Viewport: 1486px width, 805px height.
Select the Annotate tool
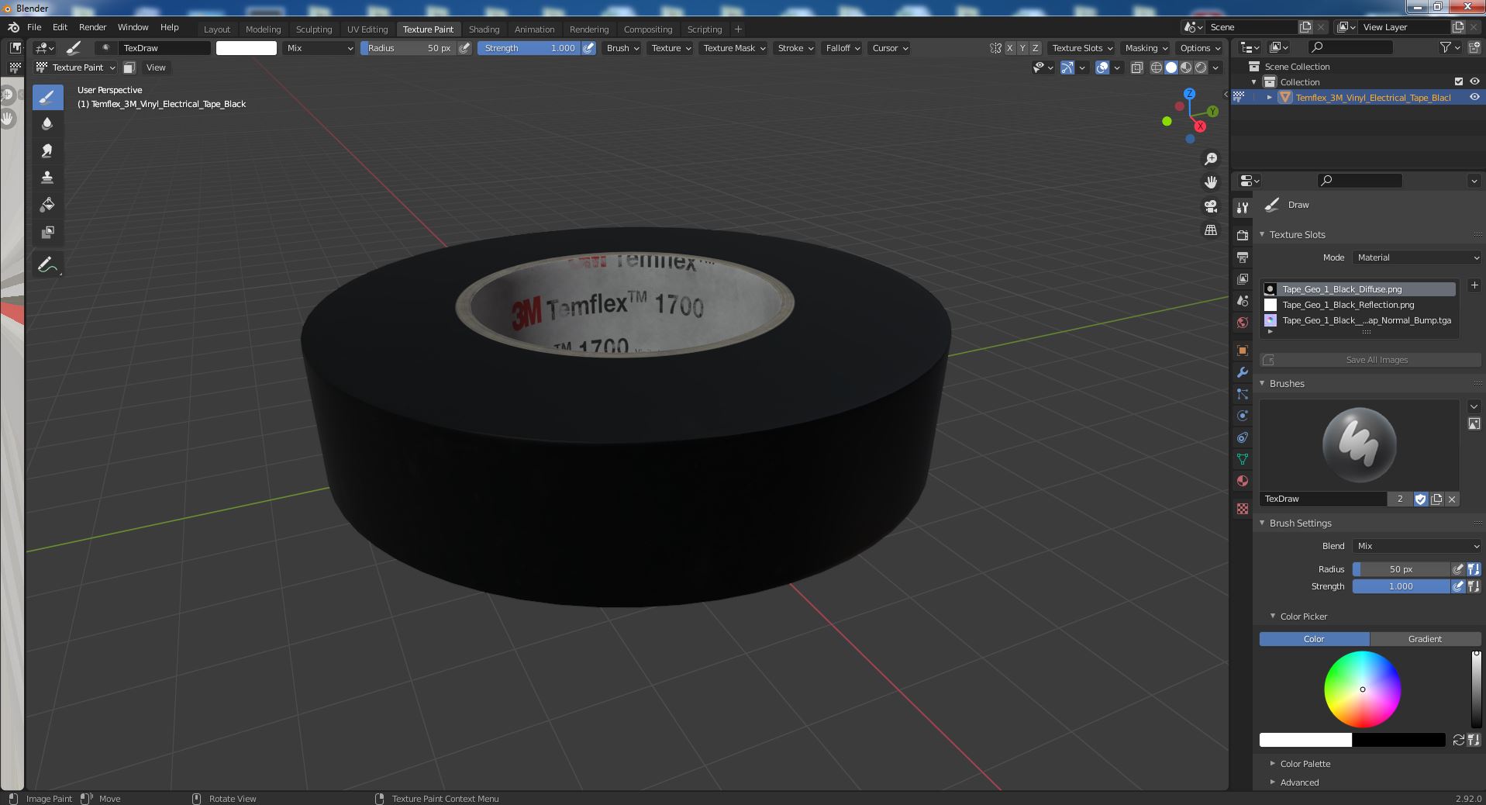(47, 265)
